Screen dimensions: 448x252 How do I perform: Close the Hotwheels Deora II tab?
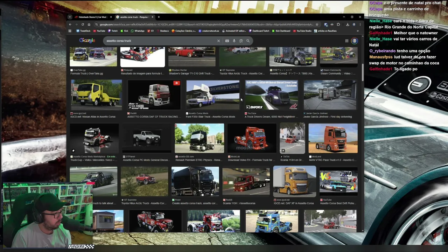pos(111,17)
